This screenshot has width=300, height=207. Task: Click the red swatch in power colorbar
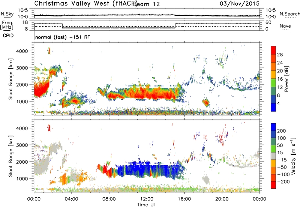point(273,50)
